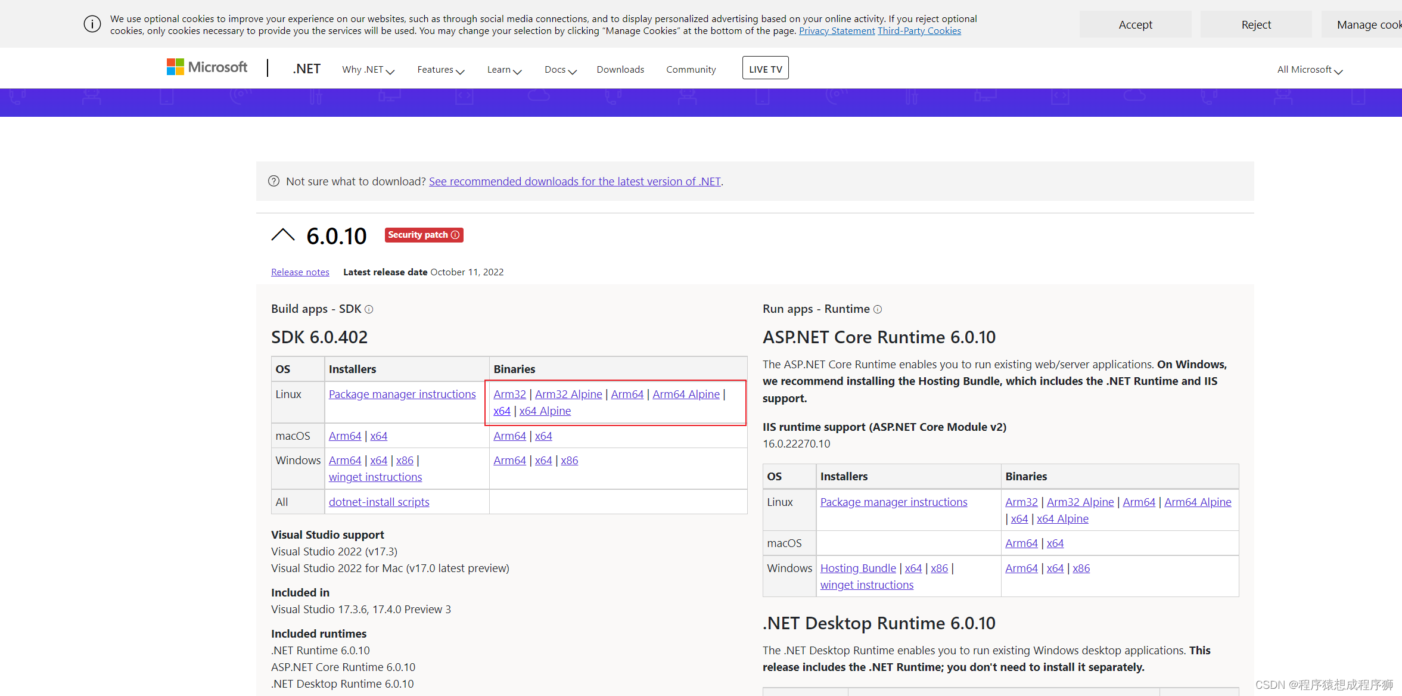
Task: Click the question mark icon beside download guidance
Action: coord(273,181)
